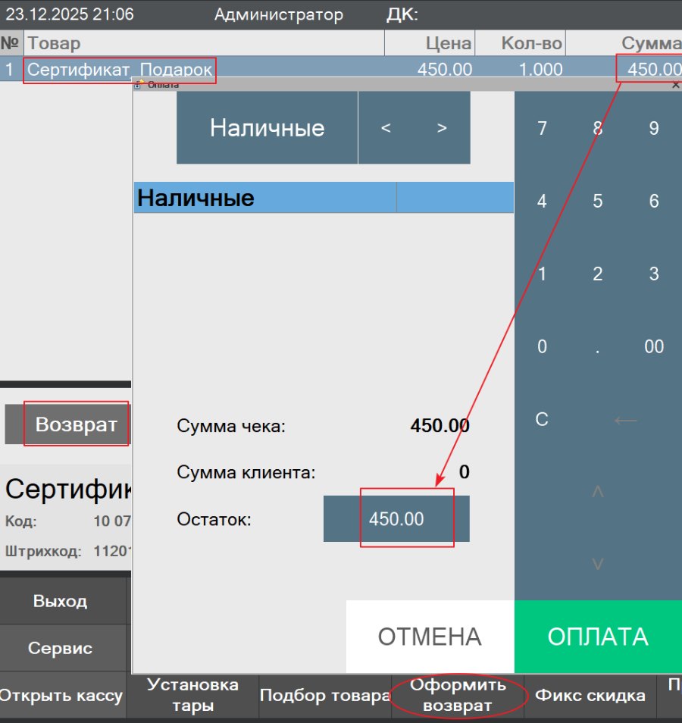
Task: Tap the 00 key on keypad
Action: tap(654, 347)
